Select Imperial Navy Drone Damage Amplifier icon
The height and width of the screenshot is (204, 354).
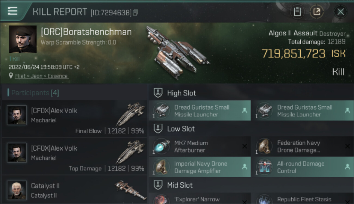(161, 167)
